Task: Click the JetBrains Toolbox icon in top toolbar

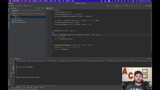Action: (150, 6)
